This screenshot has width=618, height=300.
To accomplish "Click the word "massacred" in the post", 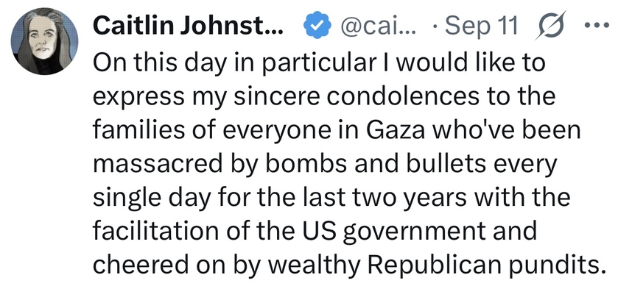I will pos(158,165).
